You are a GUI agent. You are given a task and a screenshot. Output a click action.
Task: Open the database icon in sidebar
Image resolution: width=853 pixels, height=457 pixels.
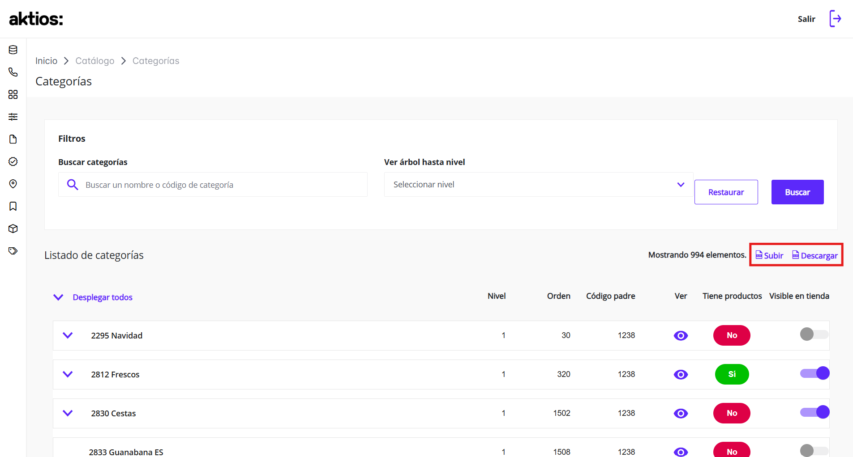13,50
